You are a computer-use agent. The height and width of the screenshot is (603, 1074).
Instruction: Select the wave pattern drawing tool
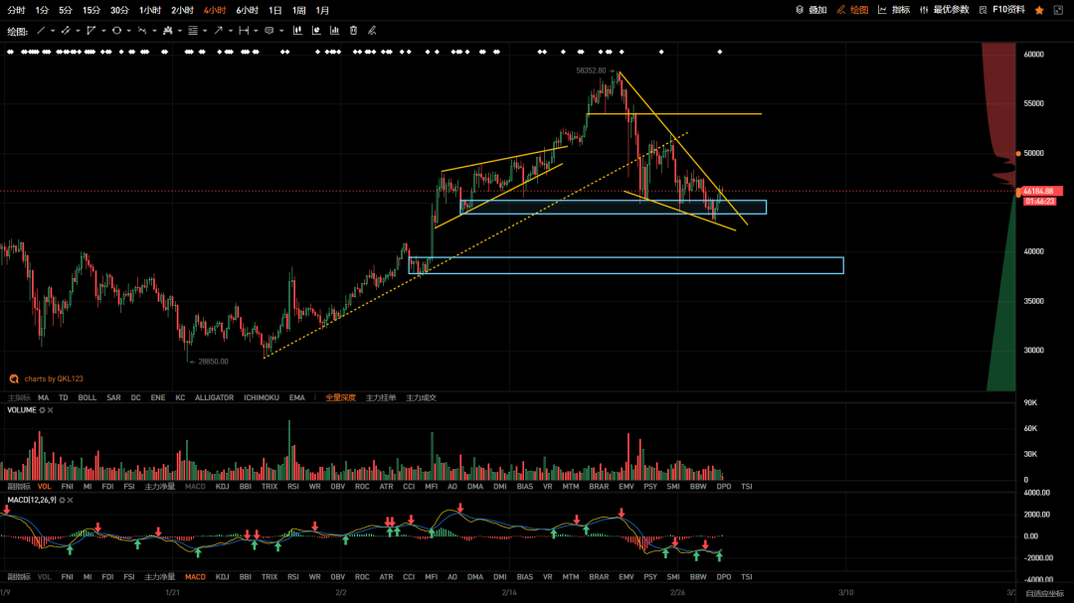click(142, 31)
